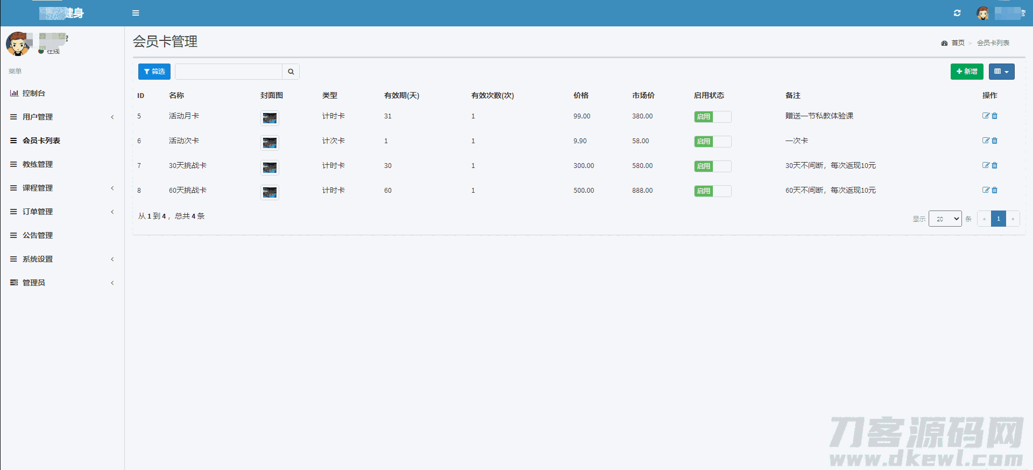1033x470 pixels.
Task: Disable the 启用 switch for 活动次卡
Action: tap(712, 142)
